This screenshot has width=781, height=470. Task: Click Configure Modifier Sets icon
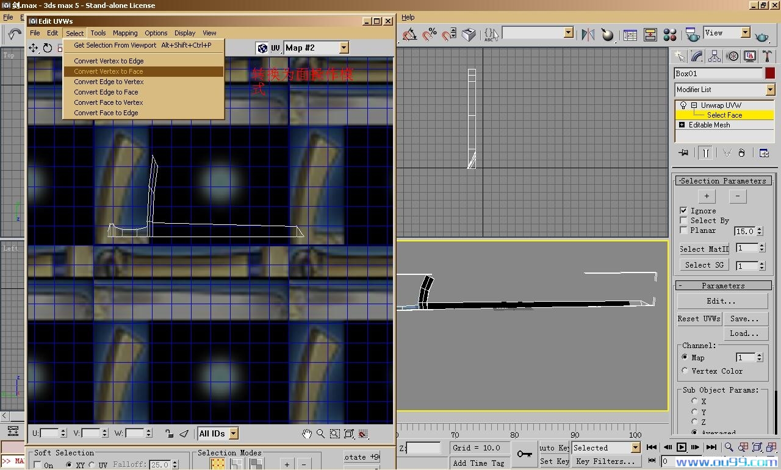(764, 153)
